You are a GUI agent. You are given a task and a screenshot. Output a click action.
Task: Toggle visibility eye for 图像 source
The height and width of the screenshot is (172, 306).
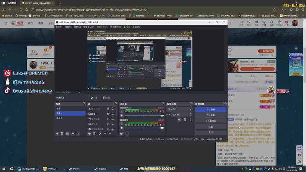[108, 114]
